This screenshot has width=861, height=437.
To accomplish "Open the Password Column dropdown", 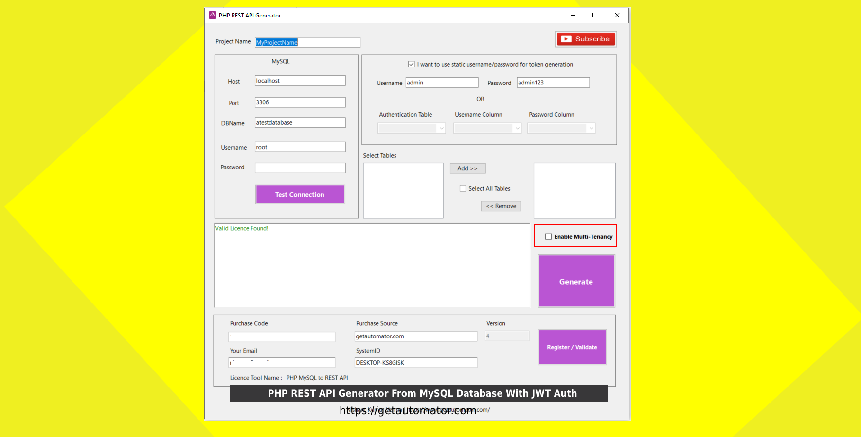I will coord(561,128).
